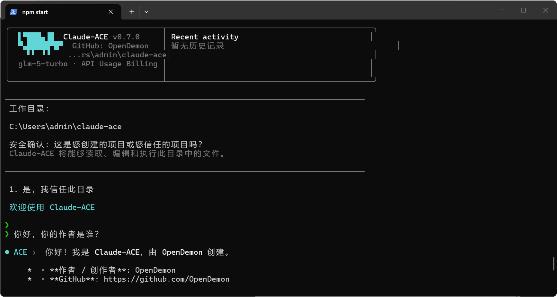Click the Recent activity heading

205,37
